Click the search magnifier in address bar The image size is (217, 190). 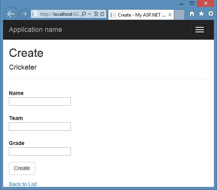click(84, 14)
